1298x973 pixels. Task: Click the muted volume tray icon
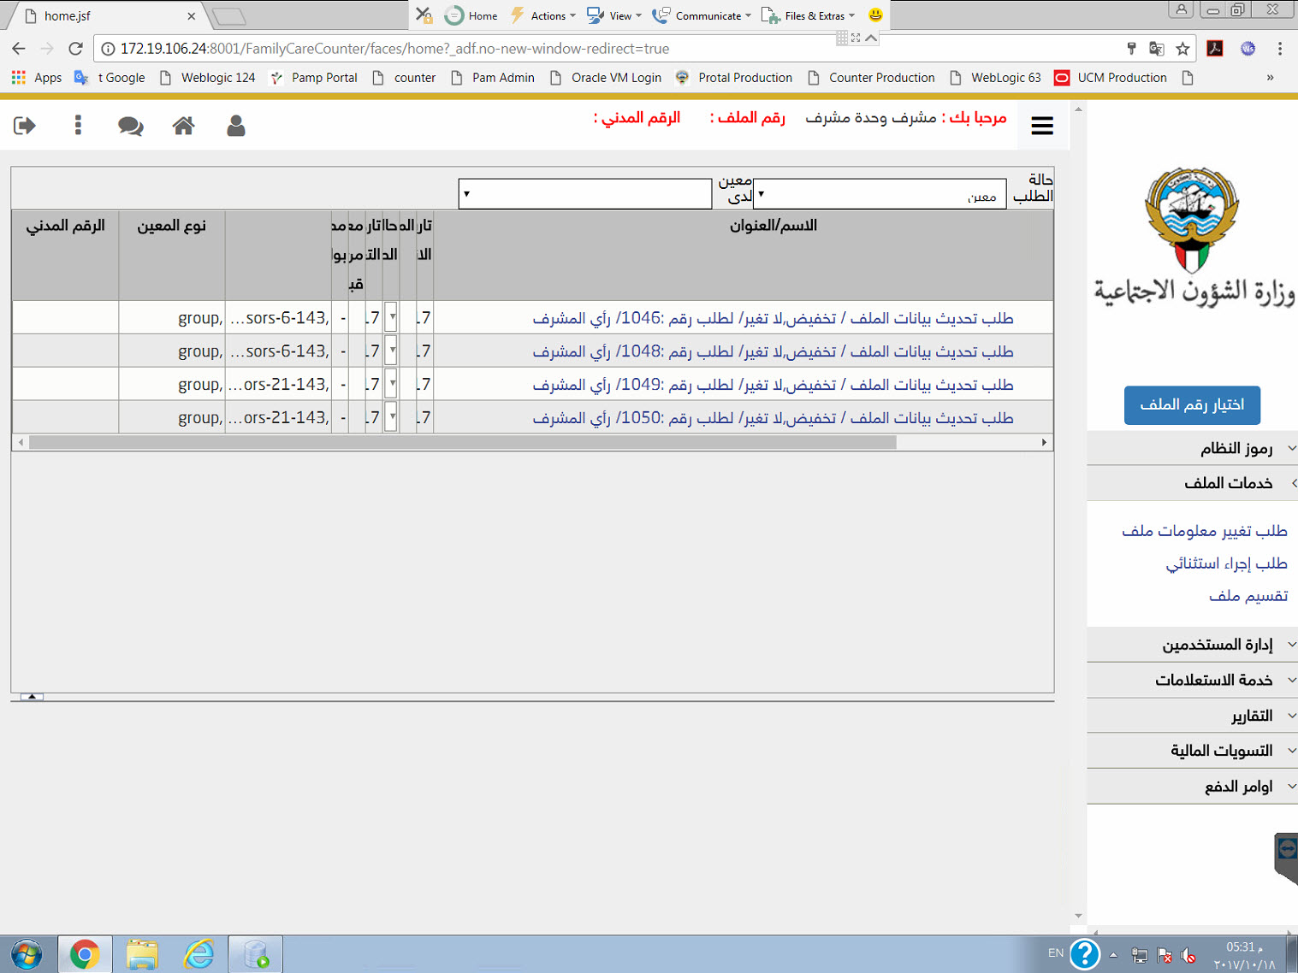1188,955
